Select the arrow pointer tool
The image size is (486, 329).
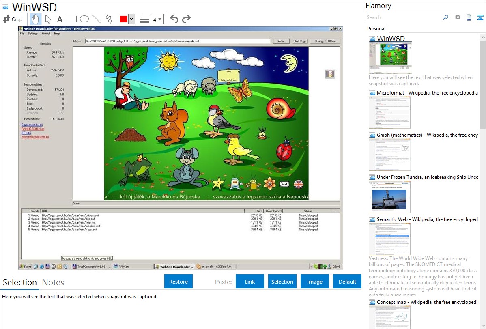(48, 19)
